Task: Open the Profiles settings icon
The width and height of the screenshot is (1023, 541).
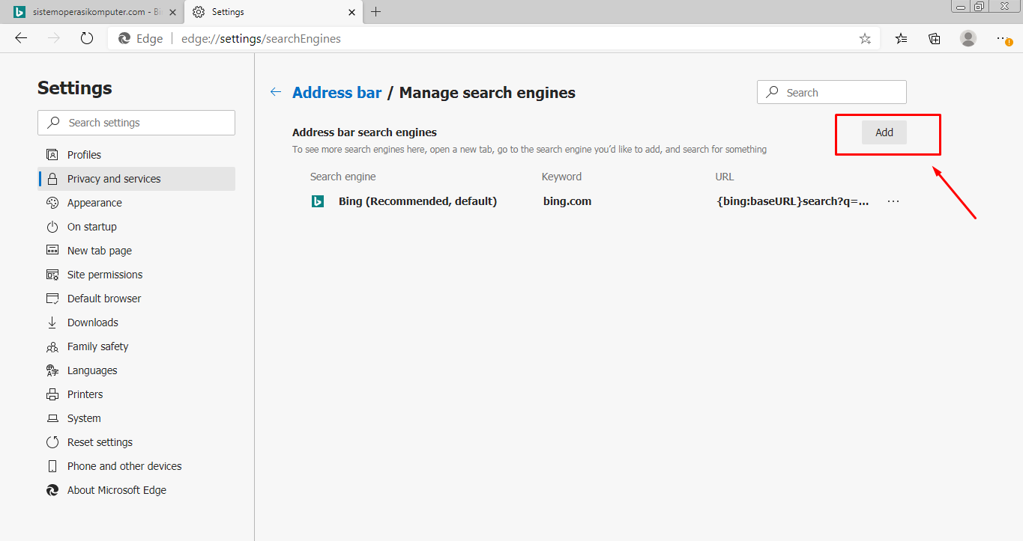Action: [x=52, y=154]
